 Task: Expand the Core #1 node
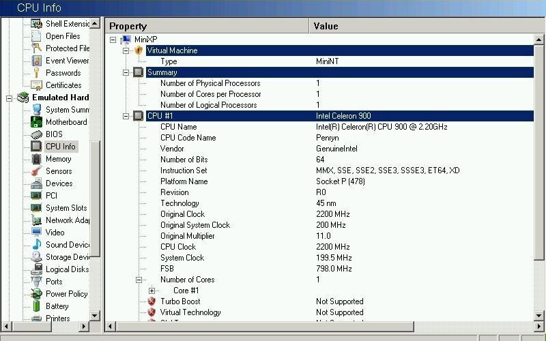pos(152,291)
